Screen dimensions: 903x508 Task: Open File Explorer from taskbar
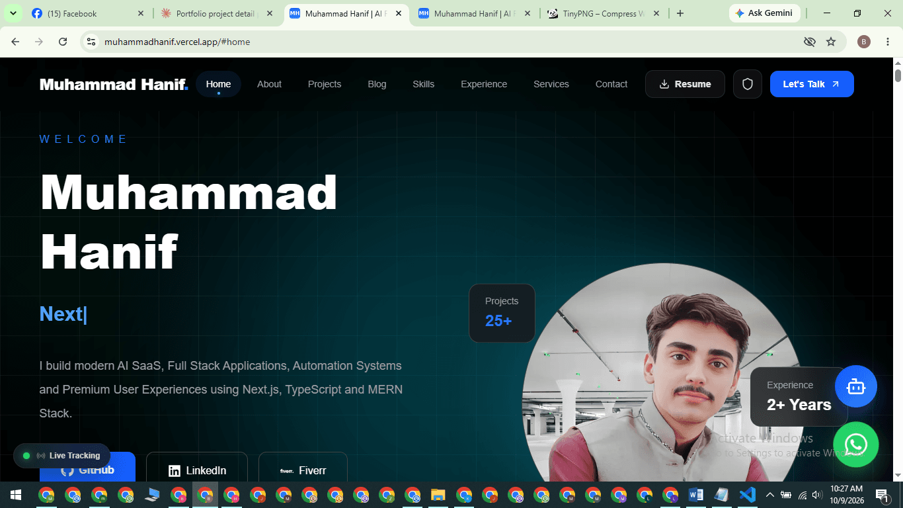pyautogui.click(x=438, y=495)
